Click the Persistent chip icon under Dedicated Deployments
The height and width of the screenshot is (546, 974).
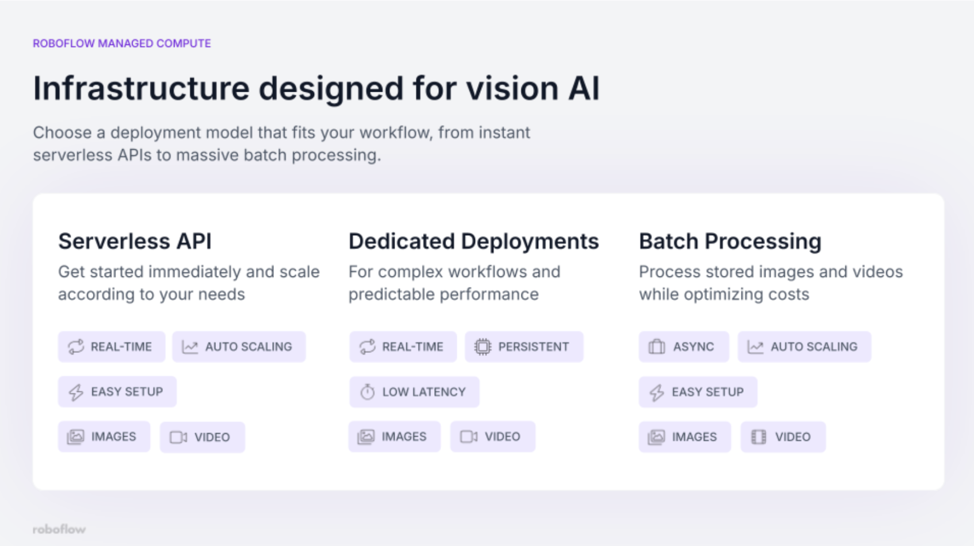[x=482, y=346]
